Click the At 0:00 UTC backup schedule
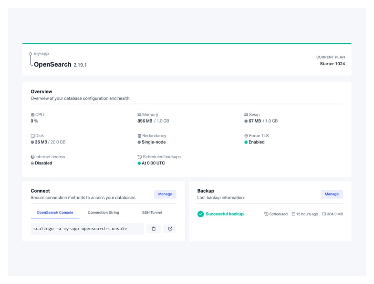The height and width of the screenshot is (284, 374). point(153,163)
